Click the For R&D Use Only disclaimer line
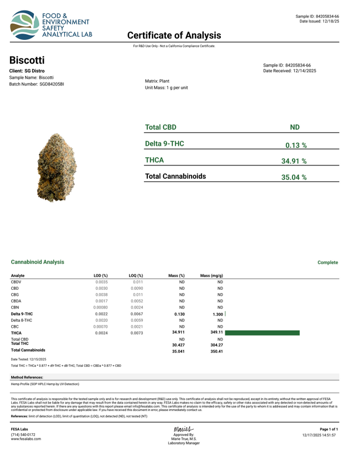 [174, 46]
